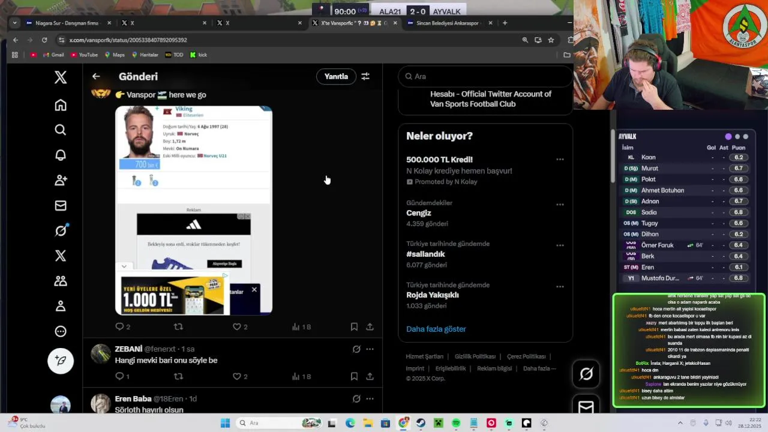Viewport: 768px width, 432px height.
Task: Open Gizlilik Politikası footer link
Action: [x=475, y=356]
